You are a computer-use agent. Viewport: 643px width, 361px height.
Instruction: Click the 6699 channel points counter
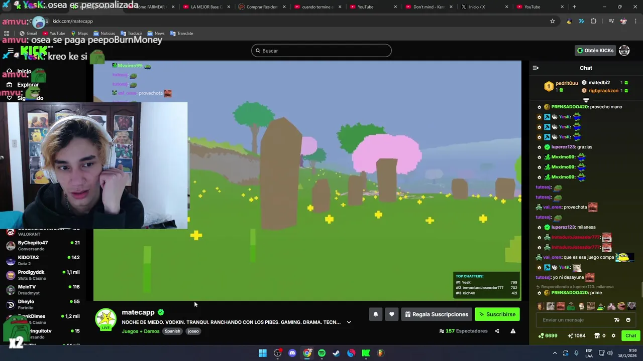[x=548, y=336]
